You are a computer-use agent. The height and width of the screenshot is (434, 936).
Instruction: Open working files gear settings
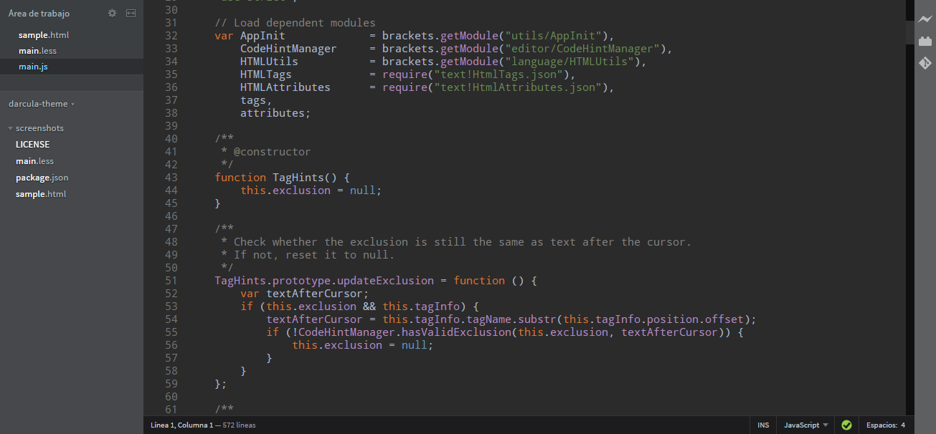pos(112,14)
